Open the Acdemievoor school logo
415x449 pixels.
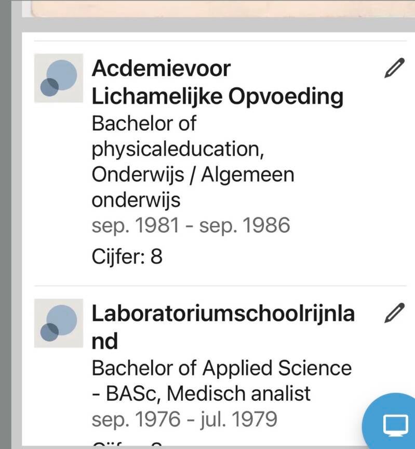pos(59,78)
